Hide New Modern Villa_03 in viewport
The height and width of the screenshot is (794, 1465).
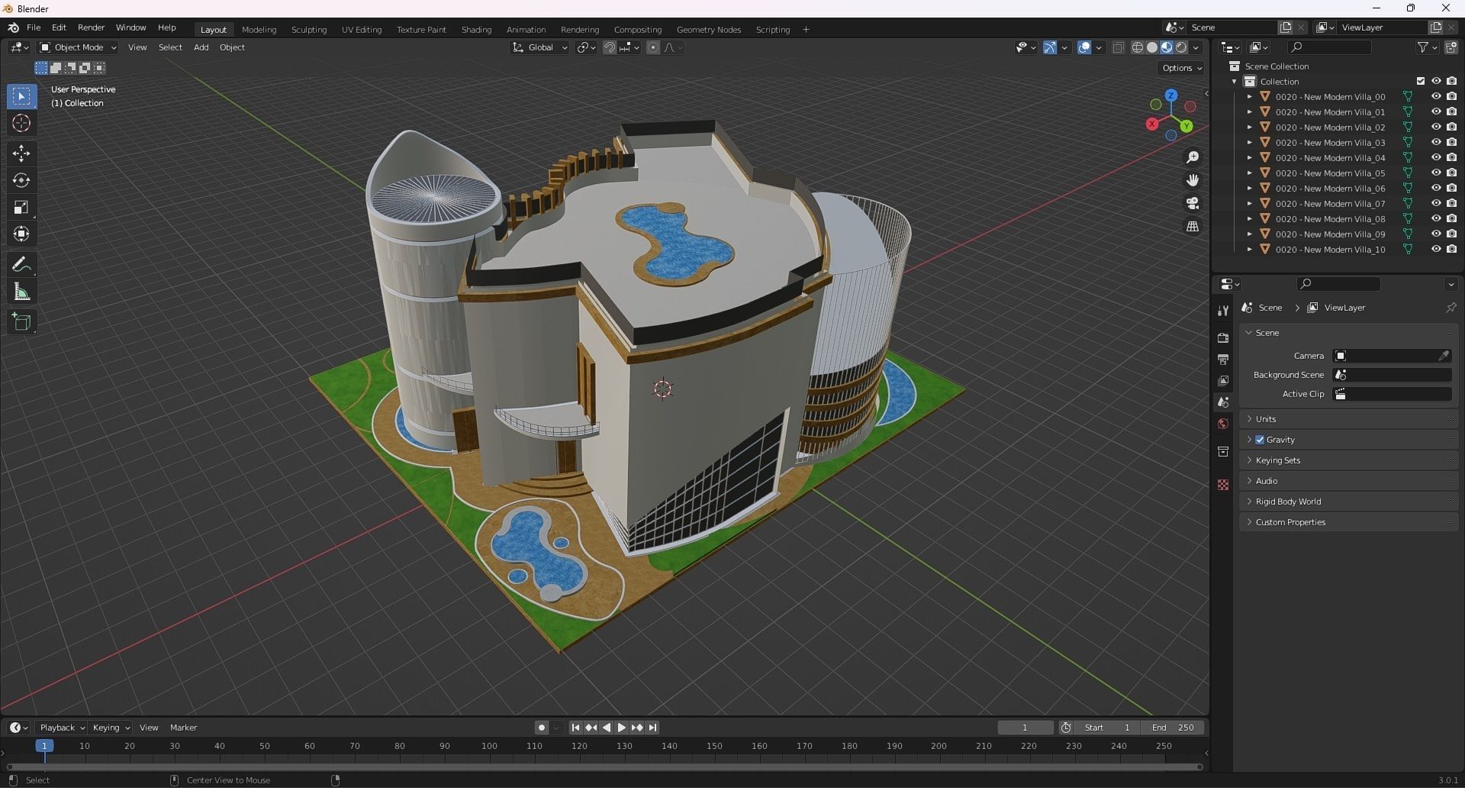tap(1436, 143)
